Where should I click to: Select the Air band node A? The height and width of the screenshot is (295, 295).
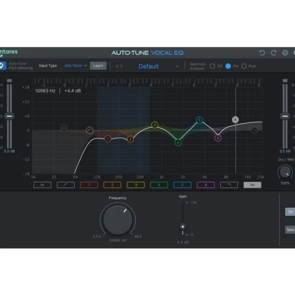point(235,120)
